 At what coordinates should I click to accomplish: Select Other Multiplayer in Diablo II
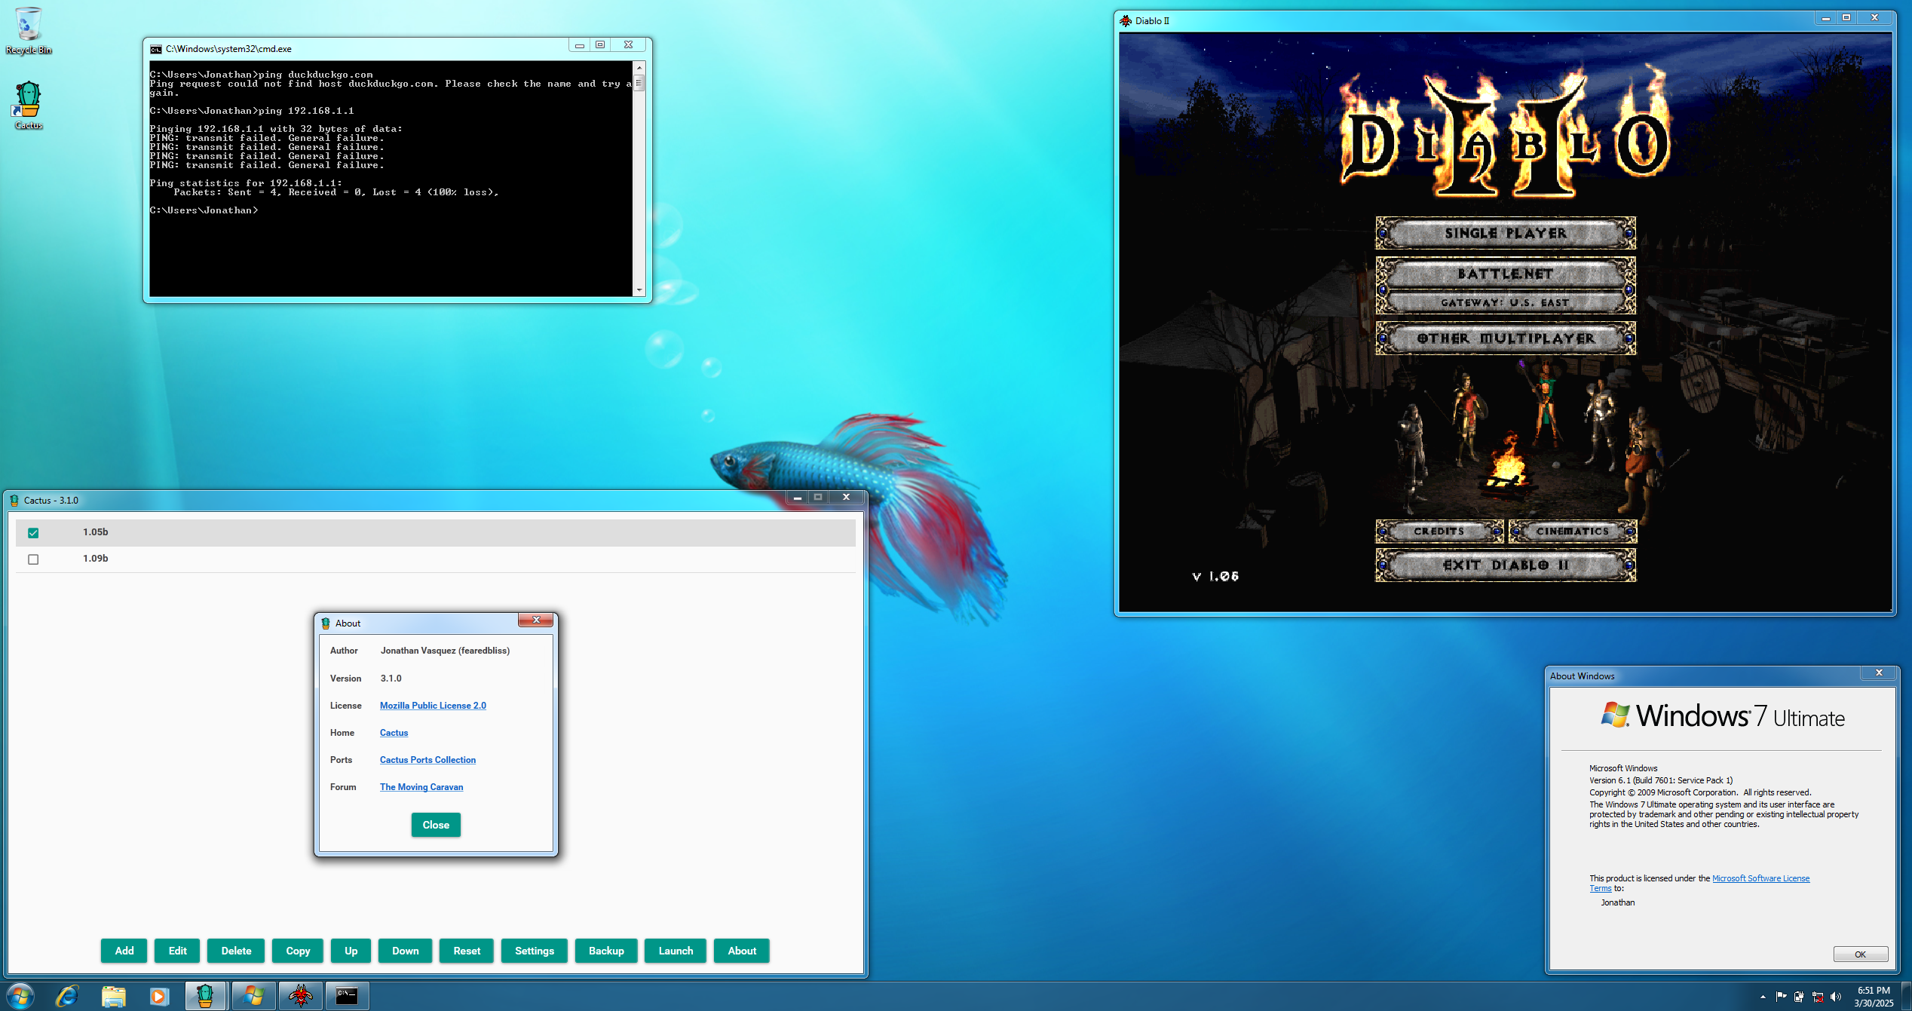point(1506,339)
